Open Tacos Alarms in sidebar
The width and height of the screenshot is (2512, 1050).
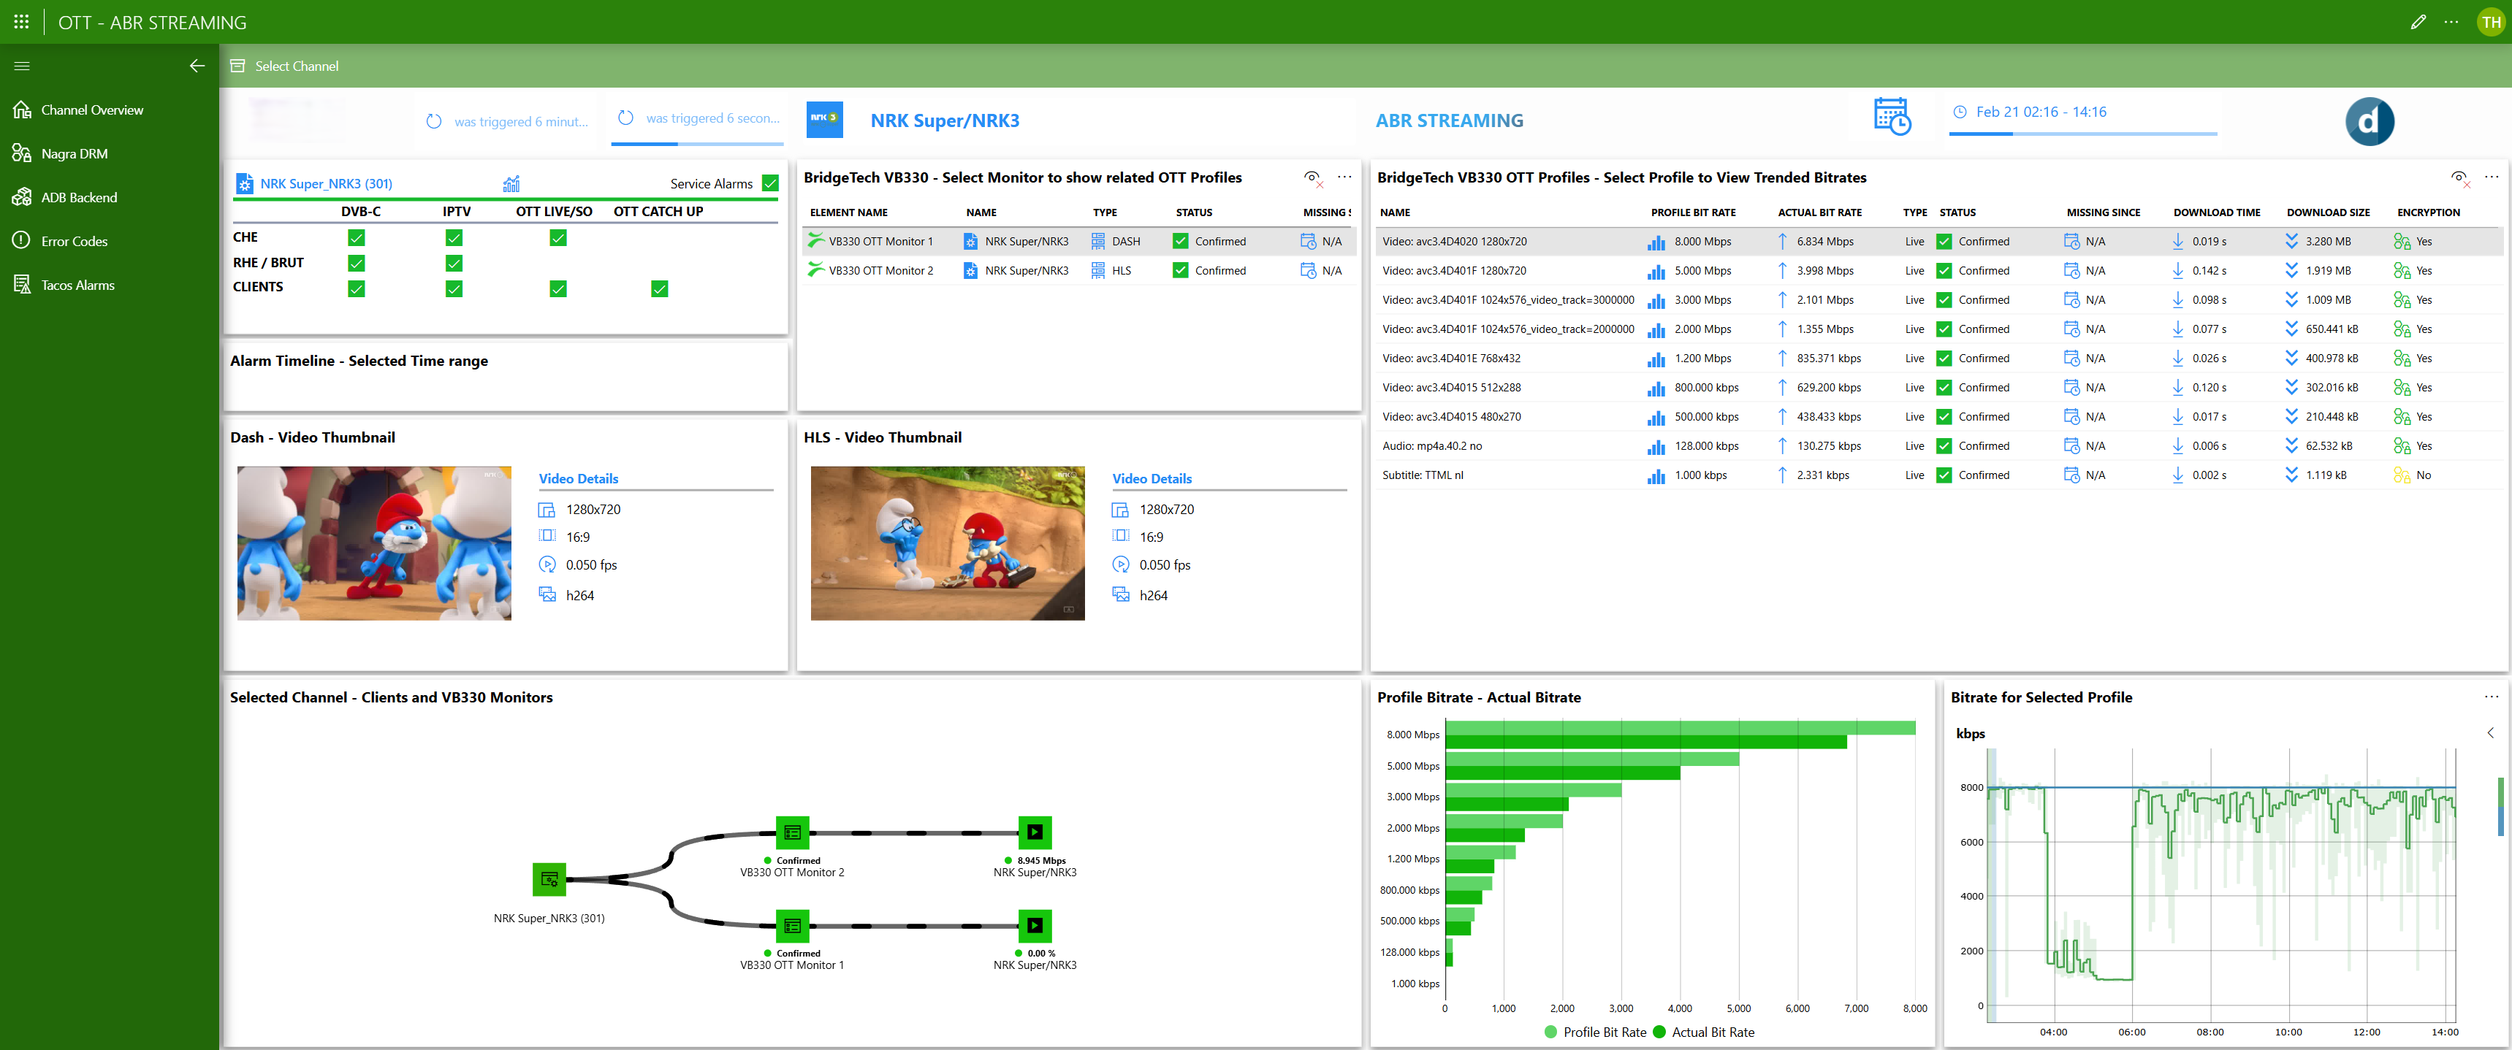coord(77,286)
